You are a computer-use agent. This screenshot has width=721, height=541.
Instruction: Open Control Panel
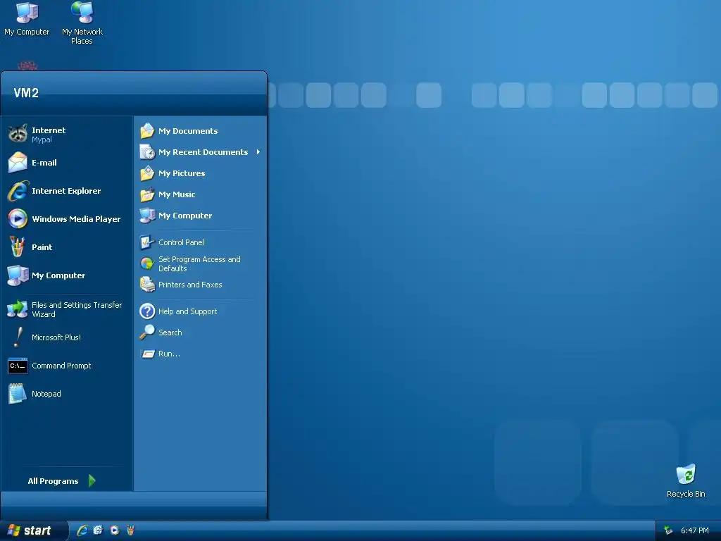(x=201, y=242)
